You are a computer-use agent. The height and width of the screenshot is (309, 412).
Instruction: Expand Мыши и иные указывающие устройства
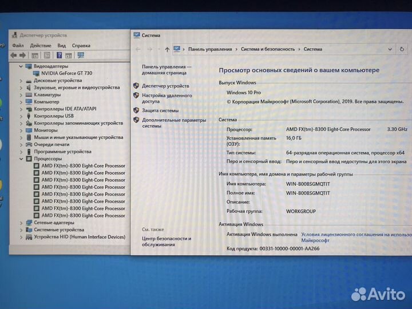coord(21,137)
